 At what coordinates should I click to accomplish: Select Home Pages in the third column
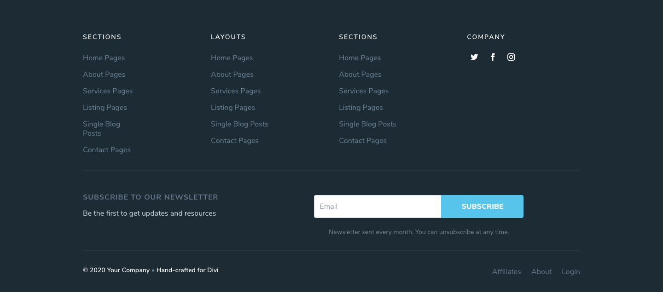(x=360, y=57)
